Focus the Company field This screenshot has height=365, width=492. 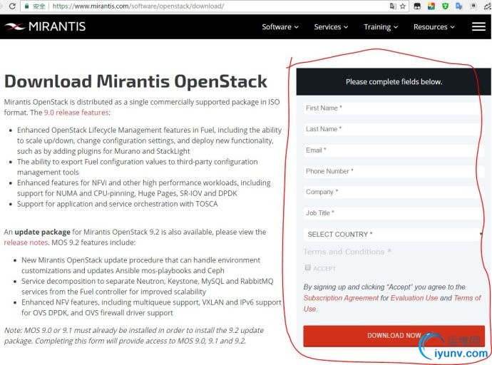tap(394, 192)
